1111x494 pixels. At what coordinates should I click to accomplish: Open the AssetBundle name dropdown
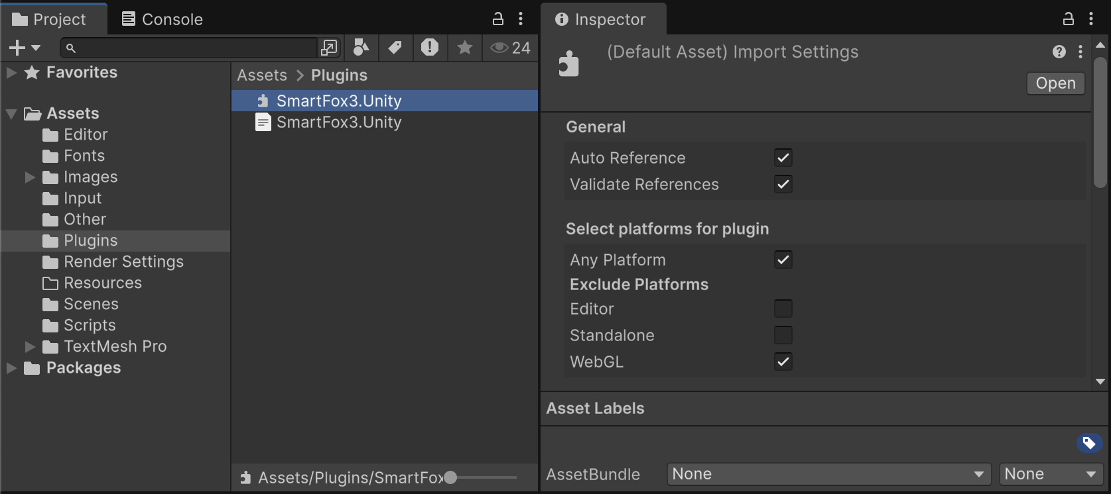pyautogui.click(x=828, y=474)
